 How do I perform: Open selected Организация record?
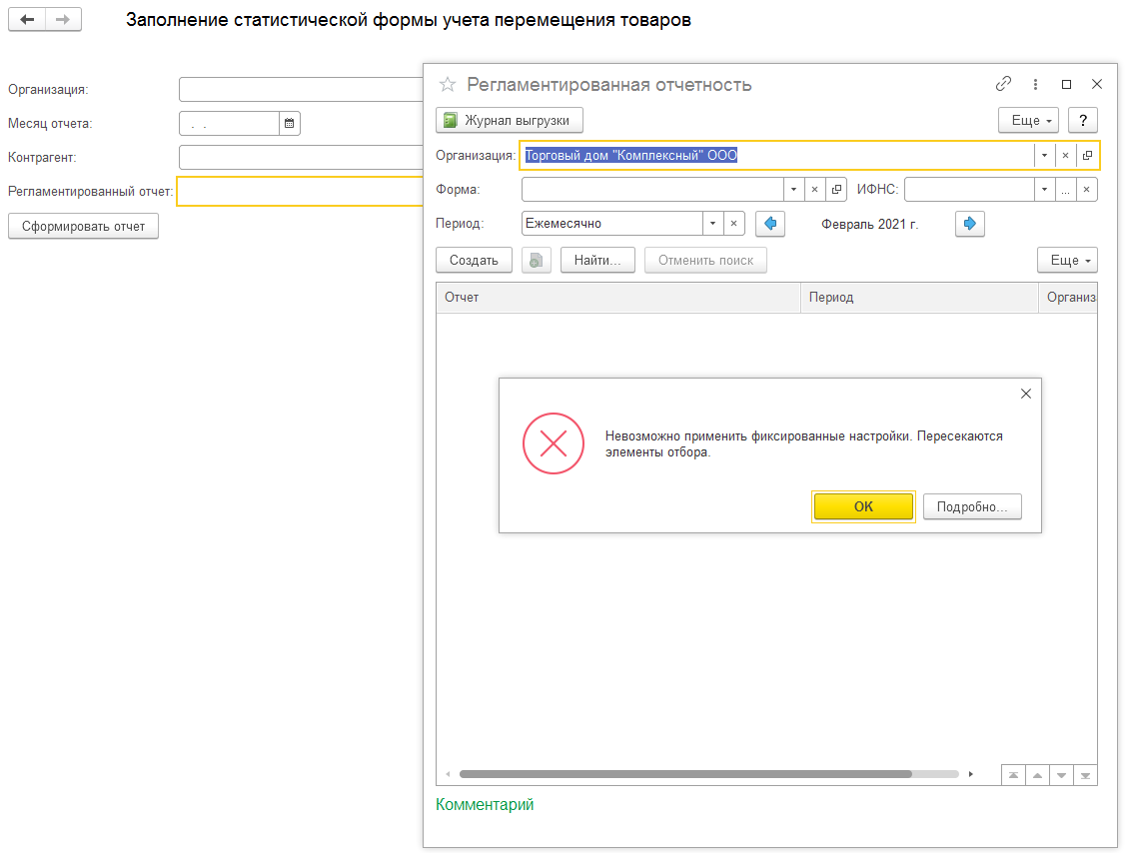(x=1087, y=155)
